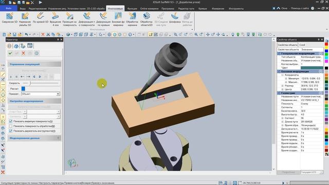329x185 pixels.
Task: Open the Файл menu
Action: [9, 8]
